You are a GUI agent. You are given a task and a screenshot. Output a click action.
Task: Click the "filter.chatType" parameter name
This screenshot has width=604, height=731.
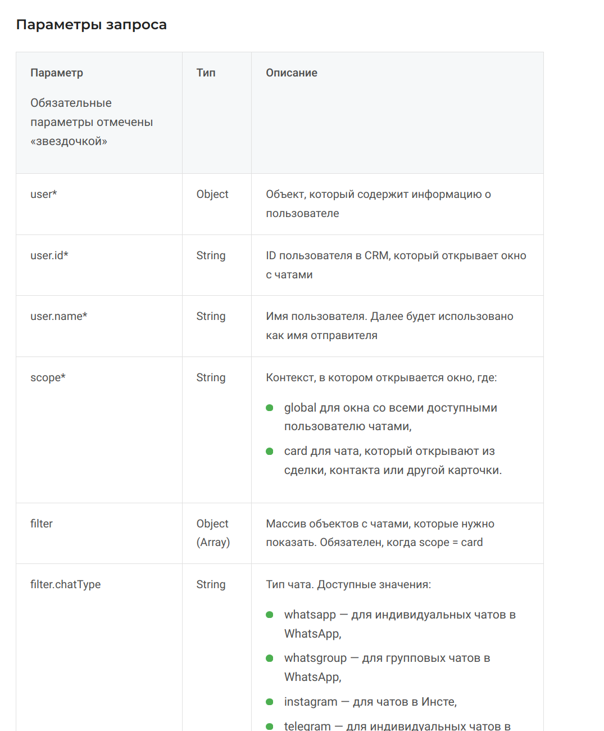pyautogui.click(x=65, y=584)
